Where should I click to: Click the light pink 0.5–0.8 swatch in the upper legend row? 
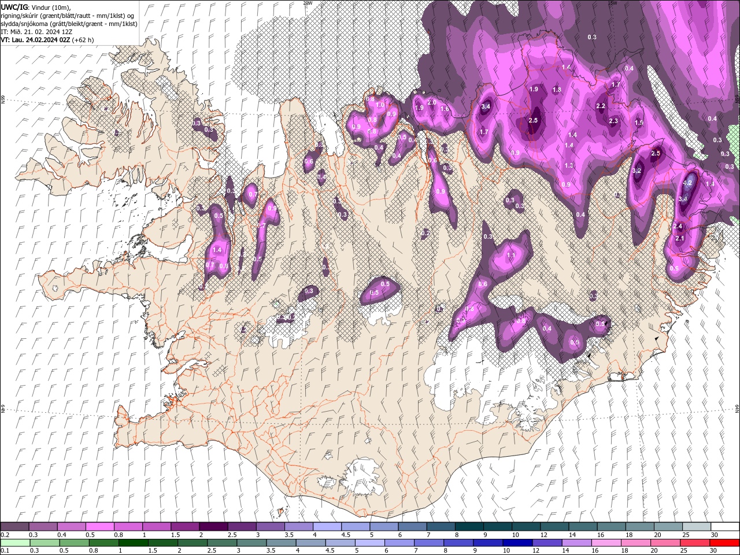(x=99, y=527)
